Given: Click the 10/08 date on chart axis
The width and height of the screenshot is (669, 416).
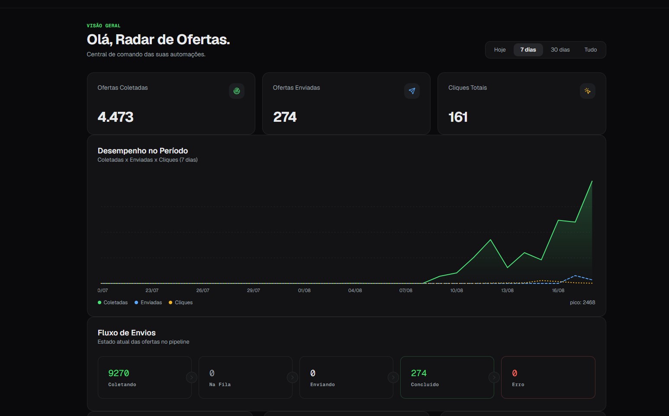Looking at the screenshot, I should point(457,290).
